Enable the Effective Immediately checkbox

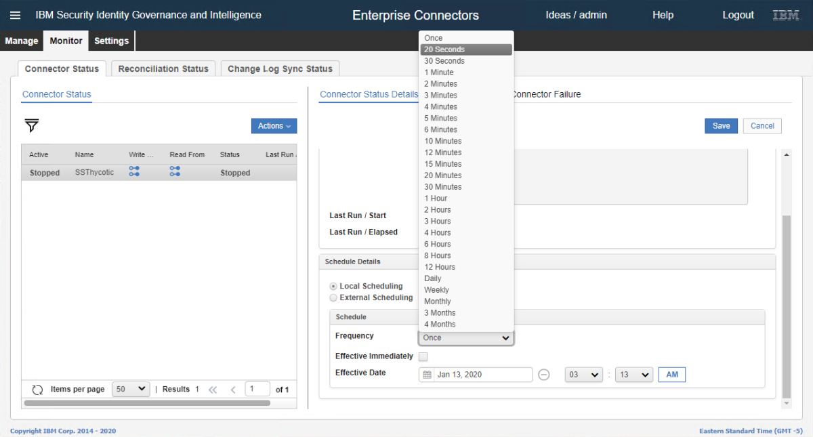(423, 356)
